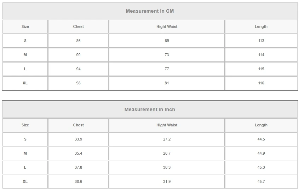Select the Chest header in the CM table
This screenshot has width=299, height=191.
pos(78,26)
